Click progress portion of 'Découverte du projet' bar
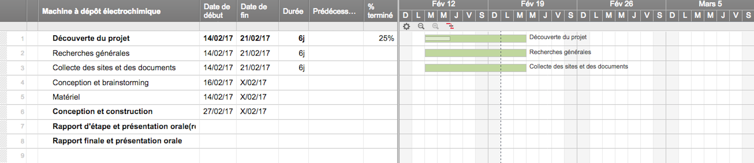 tap(438, 39)
